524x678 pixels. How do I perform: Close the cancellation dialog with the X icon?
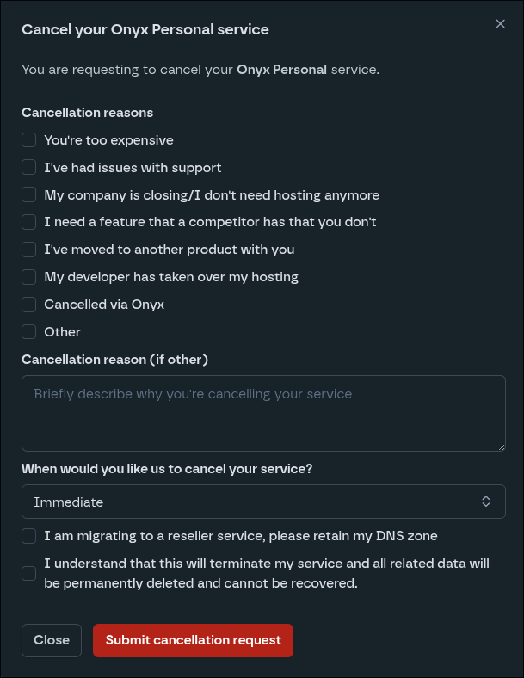pyautogui.click(x=500, y=24)
